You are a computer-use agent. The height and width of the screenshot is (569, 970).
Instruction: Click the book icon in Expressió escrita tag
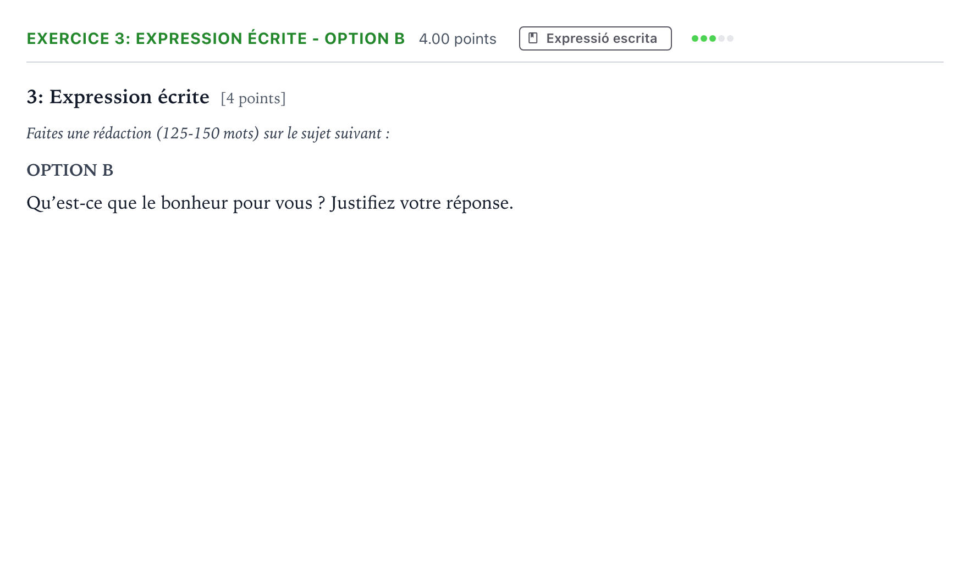click(x=533, y=38)
